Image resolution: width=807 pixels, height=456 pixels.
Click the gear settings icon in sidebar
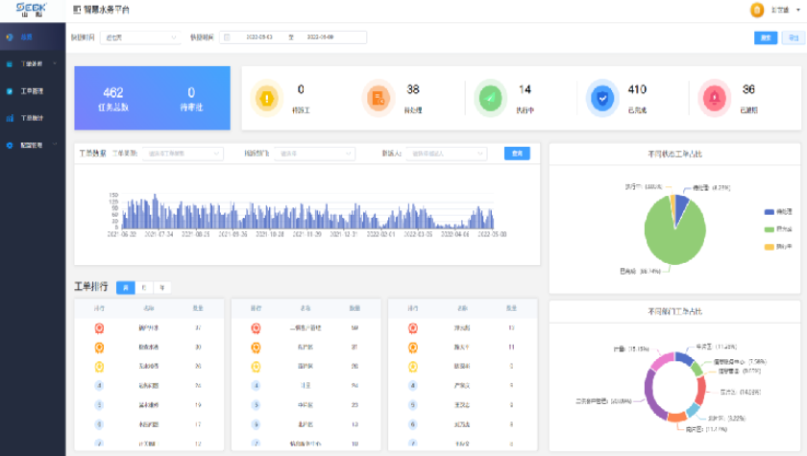click(x=10, y=146)
